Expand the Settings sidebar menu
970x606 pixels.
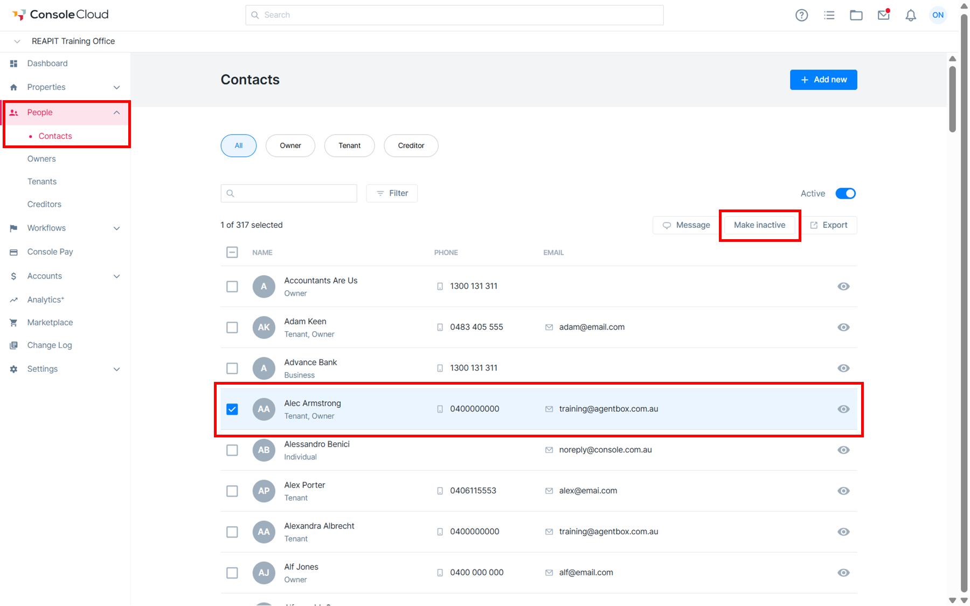coord(116,369)
